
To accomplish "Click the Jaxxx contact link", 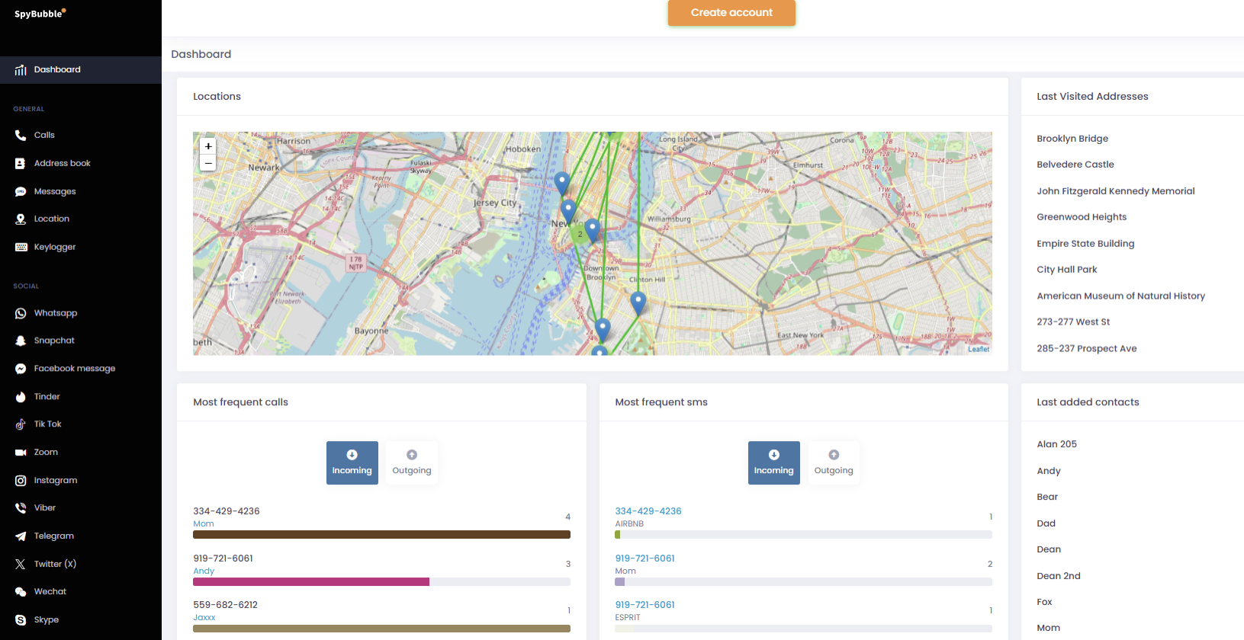I will [204, 618].
